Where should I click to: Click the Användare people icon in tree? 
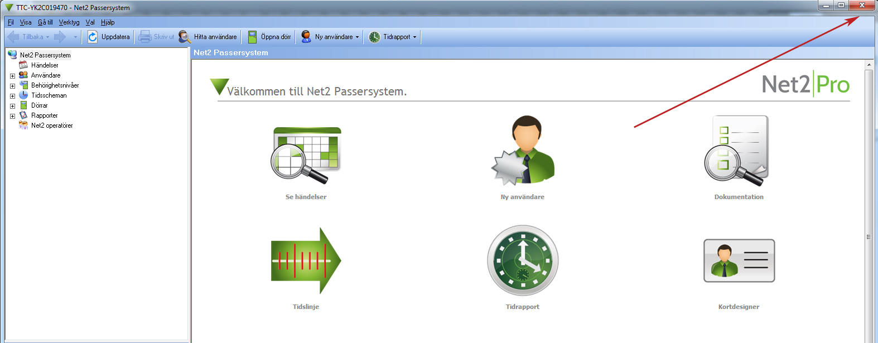tap(23, 75)
